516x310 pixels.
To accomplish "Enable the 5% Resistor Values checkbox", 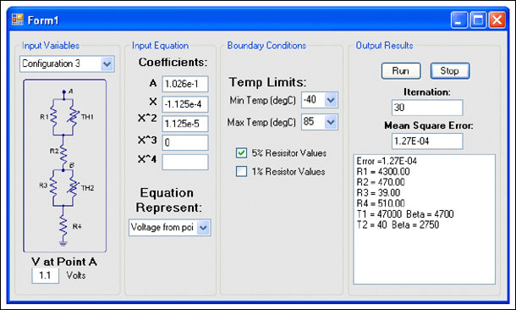I will [241, 152].
